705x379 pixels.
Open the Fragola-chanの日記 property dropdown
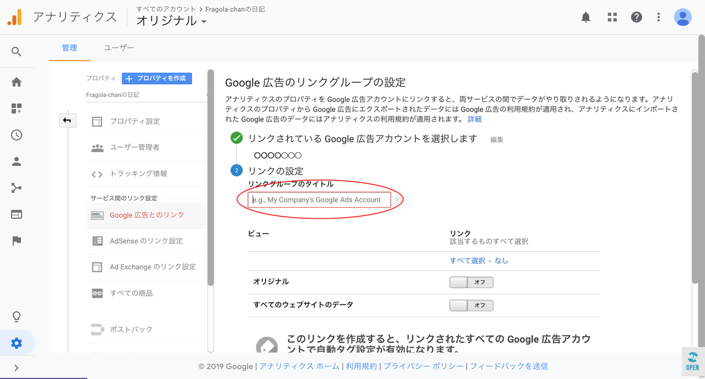pyautogui.click(x=147, y=94)
